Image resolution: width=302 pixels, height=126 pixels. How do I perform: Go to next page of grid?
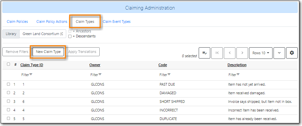pyautogui.click(x=242, y=53)
